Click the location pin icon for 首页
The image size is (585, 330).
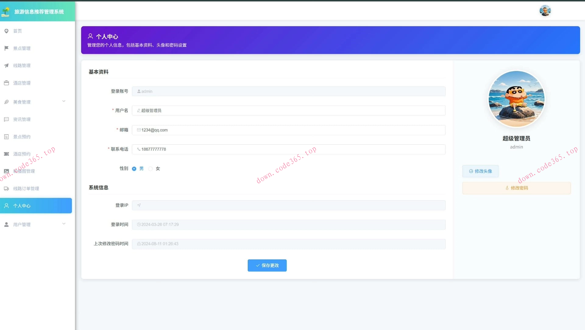[x=6, y=31]
